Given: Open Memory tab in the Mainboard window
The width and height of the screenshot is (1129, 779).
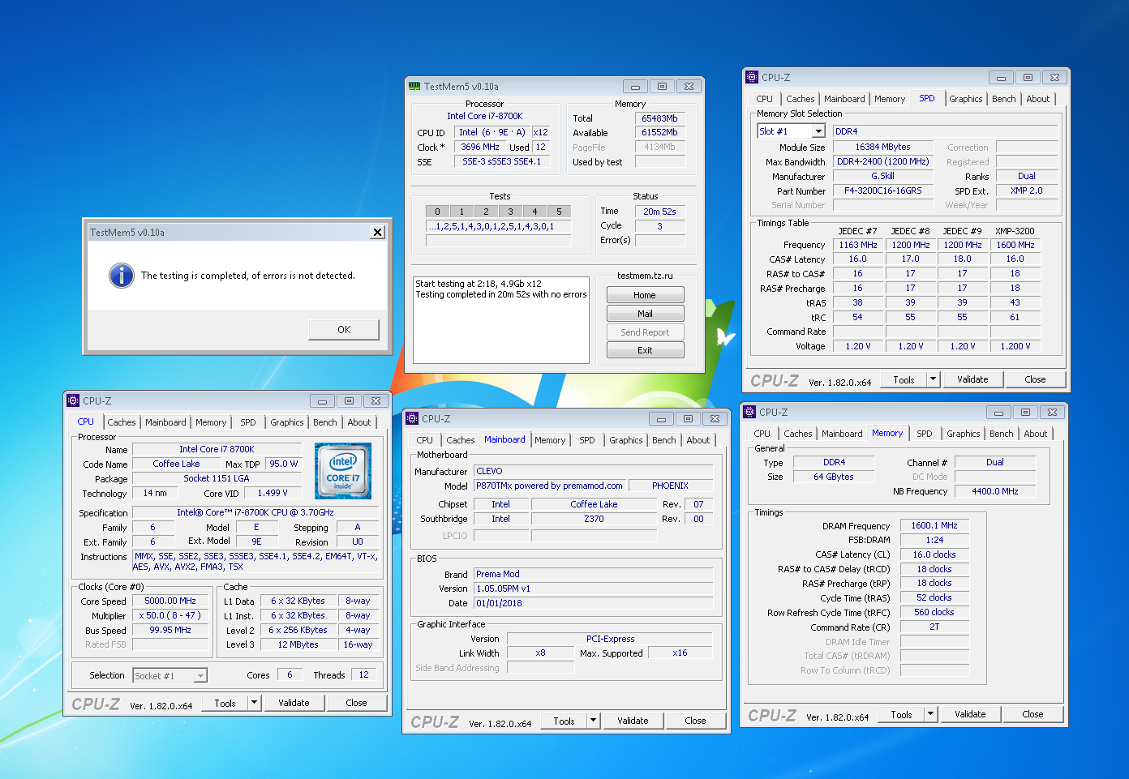Looking at the screenshot, I should [x=550, y=440].
